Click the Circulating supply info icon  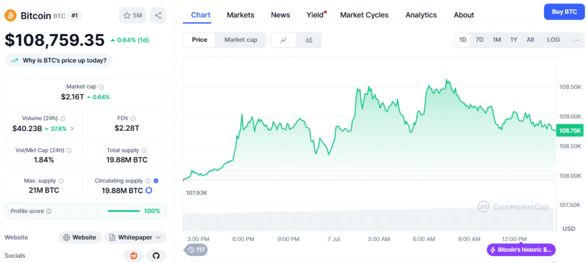click(x=148, y=180)
